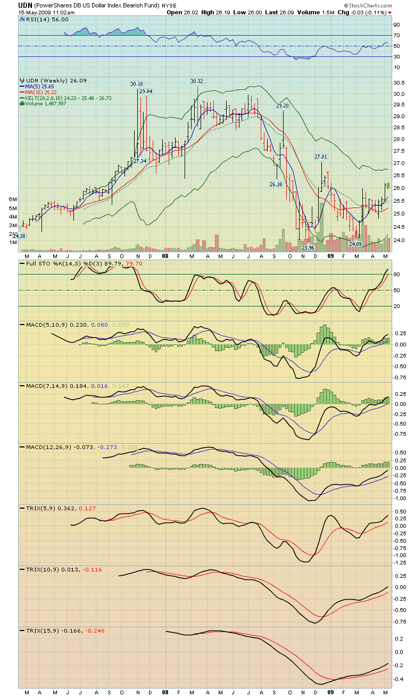Viewport: 415px width, 697px height.
Task: Click the 30.5 tick on price axis
Action: (399, 83)
